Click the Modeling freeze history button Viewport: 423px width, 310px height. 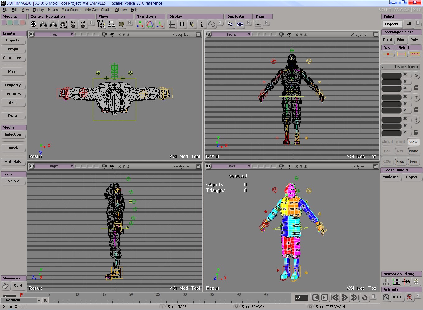(390, 177)
